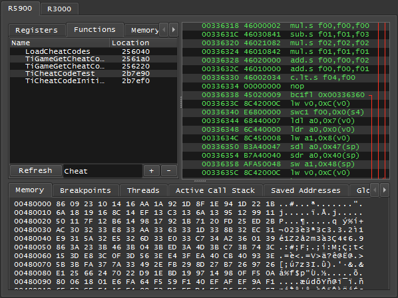Select sdl instruction at 00336350
This screenshot has height=298, width=398.
coord(286,146)
